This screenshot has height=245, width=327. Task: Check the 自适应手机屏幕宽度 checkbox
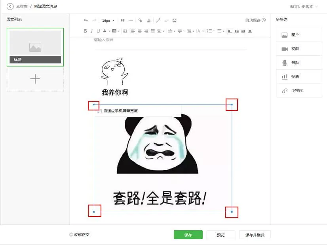click(99, 111)
